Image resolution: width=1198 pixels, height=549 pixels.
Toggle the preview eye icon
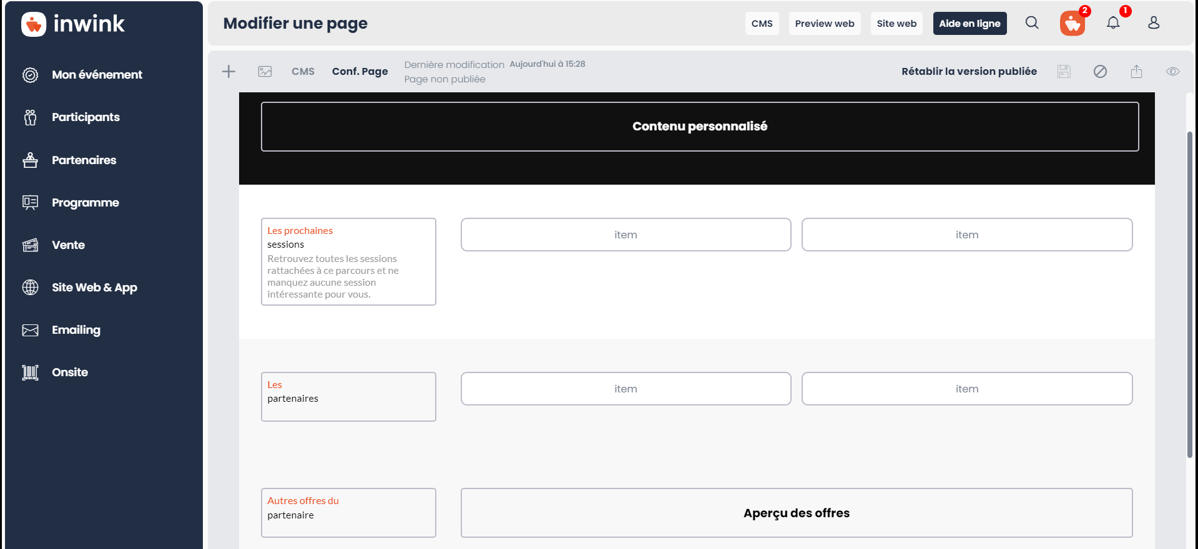click(x=1172, y=72)
